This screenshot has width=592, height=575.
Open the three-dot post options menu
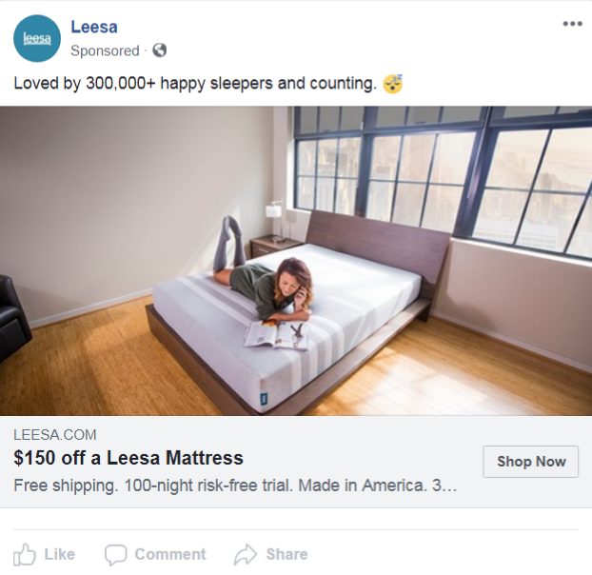[571, 24]
